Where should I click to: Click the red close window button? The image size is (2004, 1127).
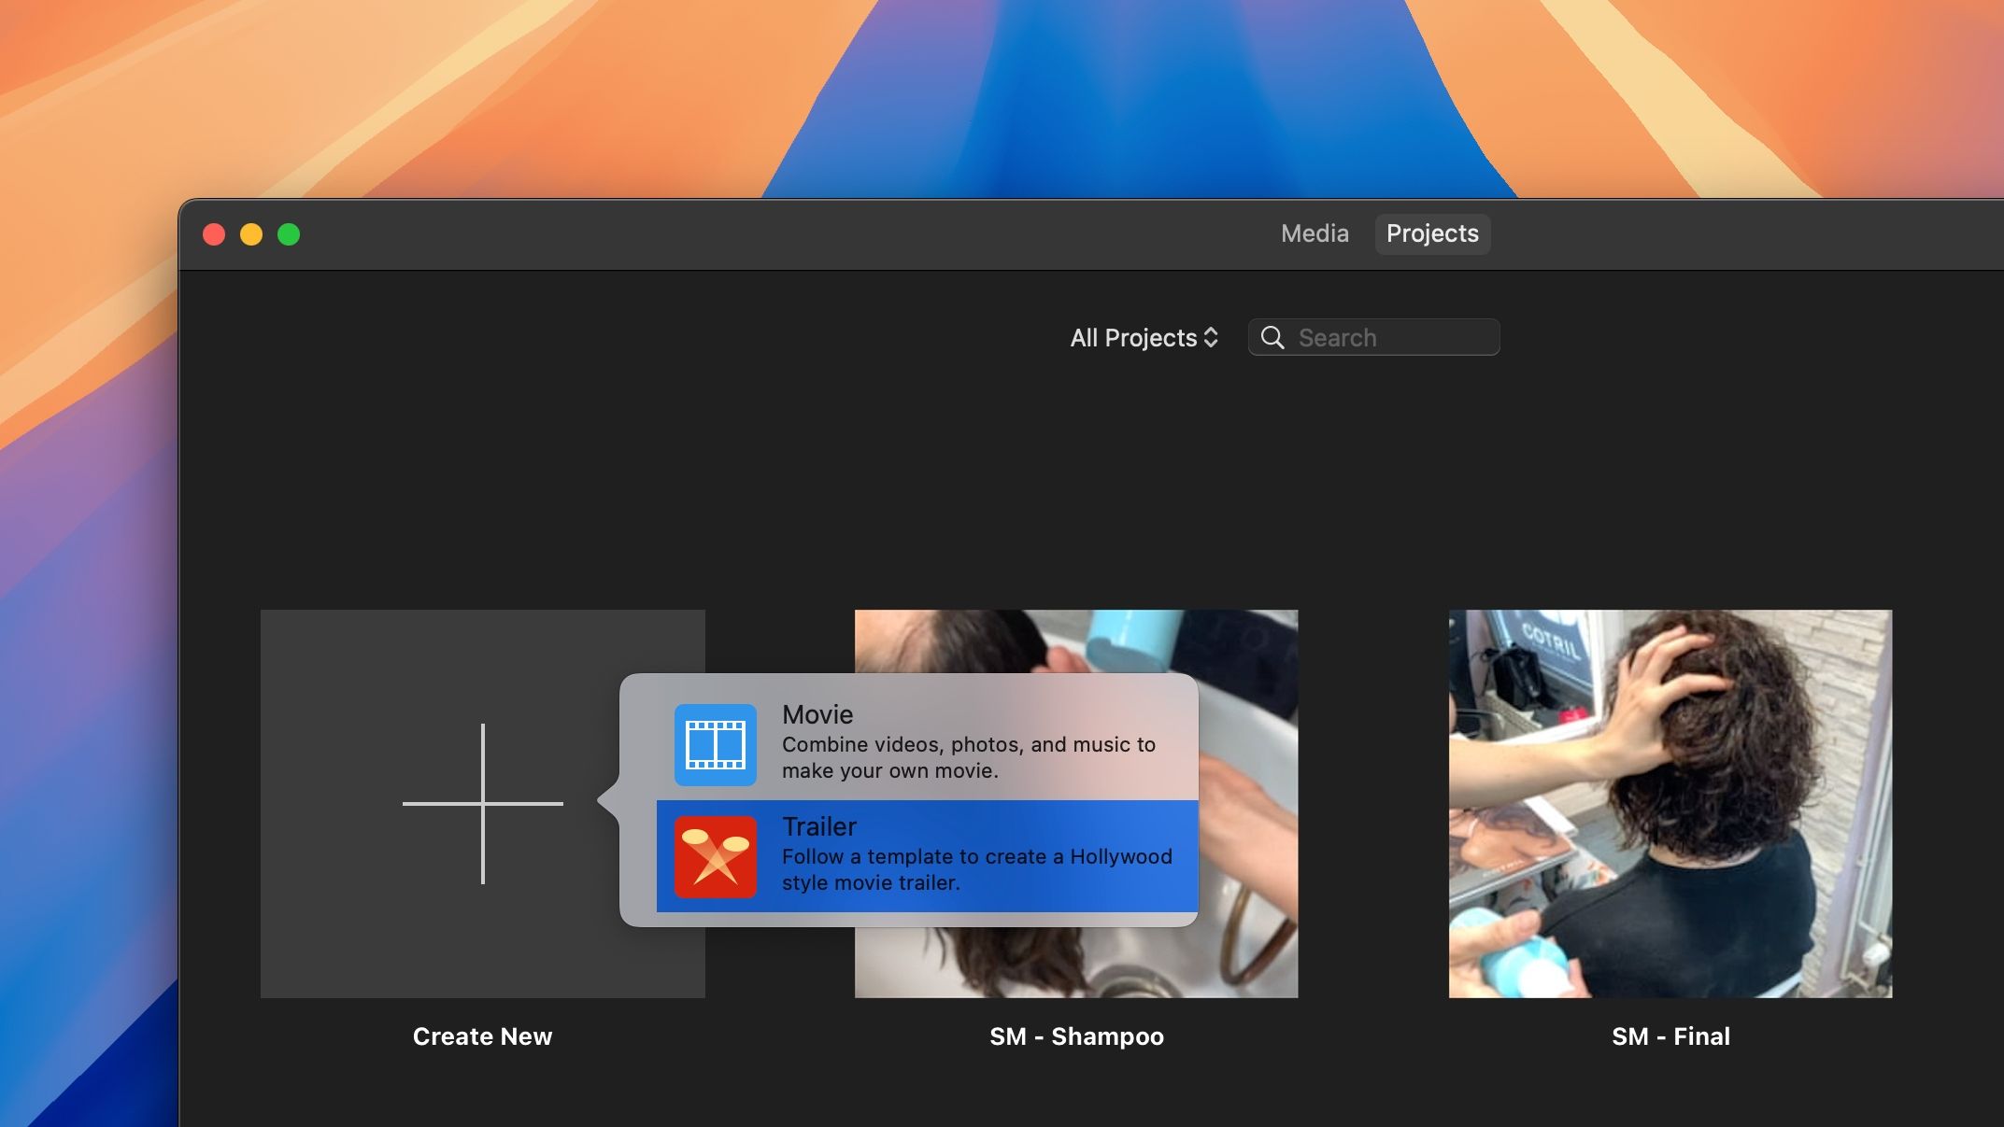click(214, 234)
